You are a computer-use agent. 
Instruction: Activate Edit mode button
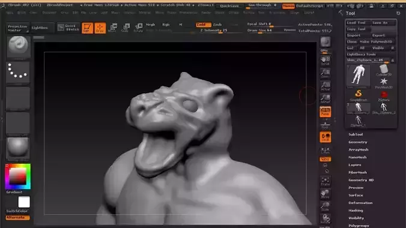point(87,28)
